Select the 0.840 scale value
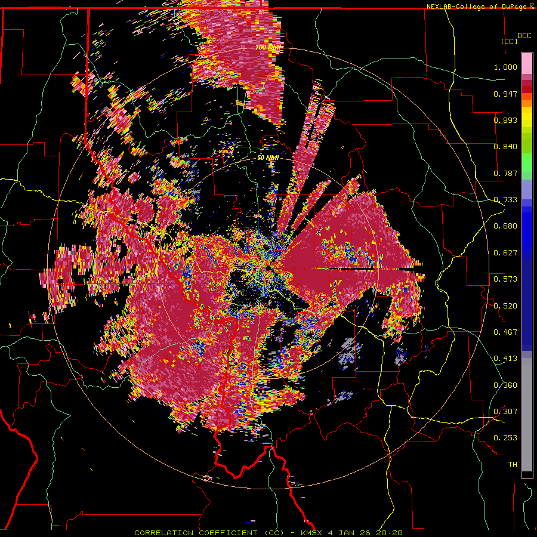This screenshot has height=537, width=537. coord(505,147)
